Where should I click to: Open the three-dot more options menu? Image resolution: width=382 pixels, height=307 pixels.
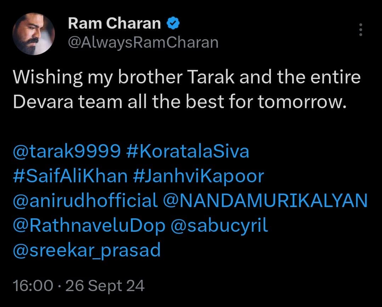pos(360,30)
